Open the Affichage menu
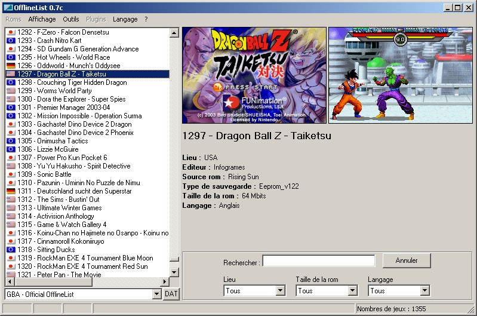 [42, 19]
